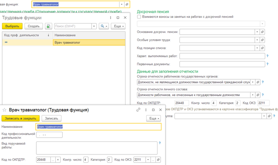Open the linked-item icon of the Код по ОКЗ field
Screen dimensions: 278x165
[x=158, y=160]
